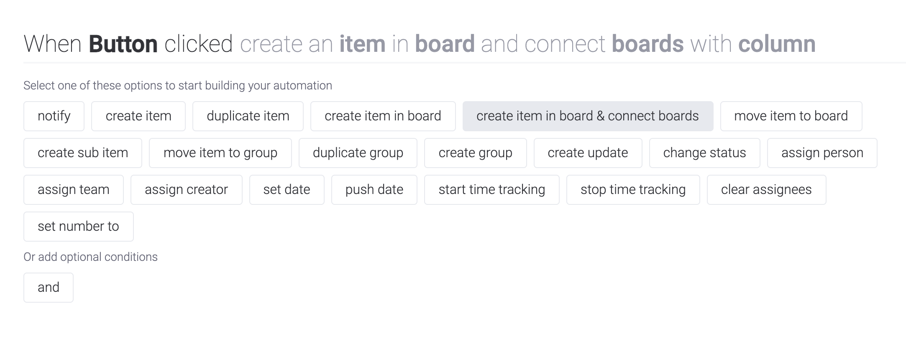
Task: Click the bold 'Button' trigger field
Action: click(123, 44)
